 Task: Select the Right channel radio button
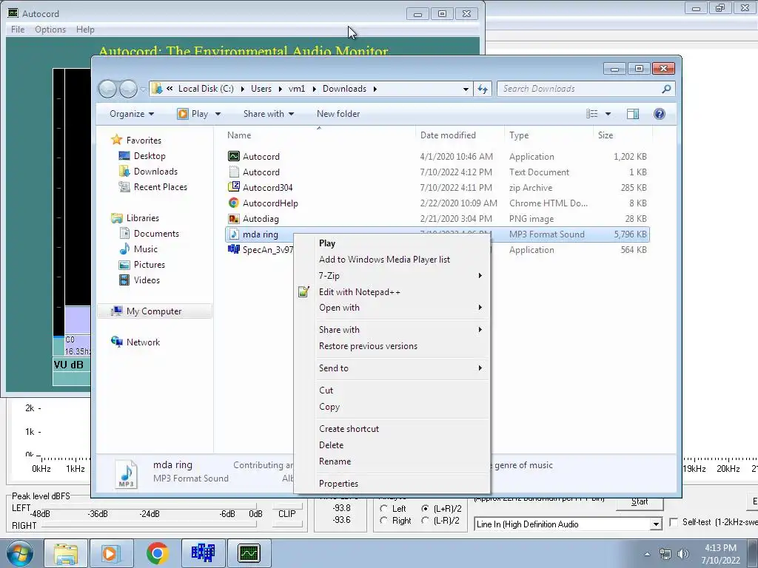pos(384,520)
